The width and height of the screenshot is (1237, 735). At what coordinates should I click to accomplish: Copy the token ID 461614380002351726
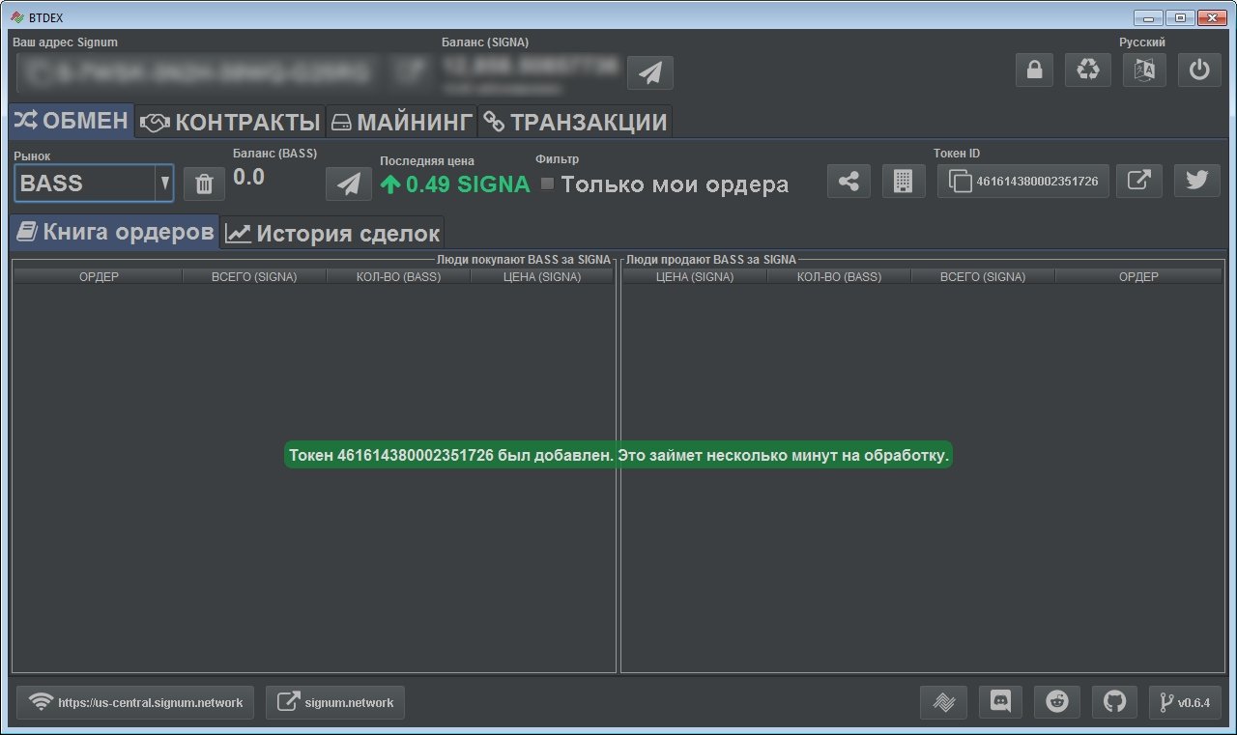(x=1023, y=181)
